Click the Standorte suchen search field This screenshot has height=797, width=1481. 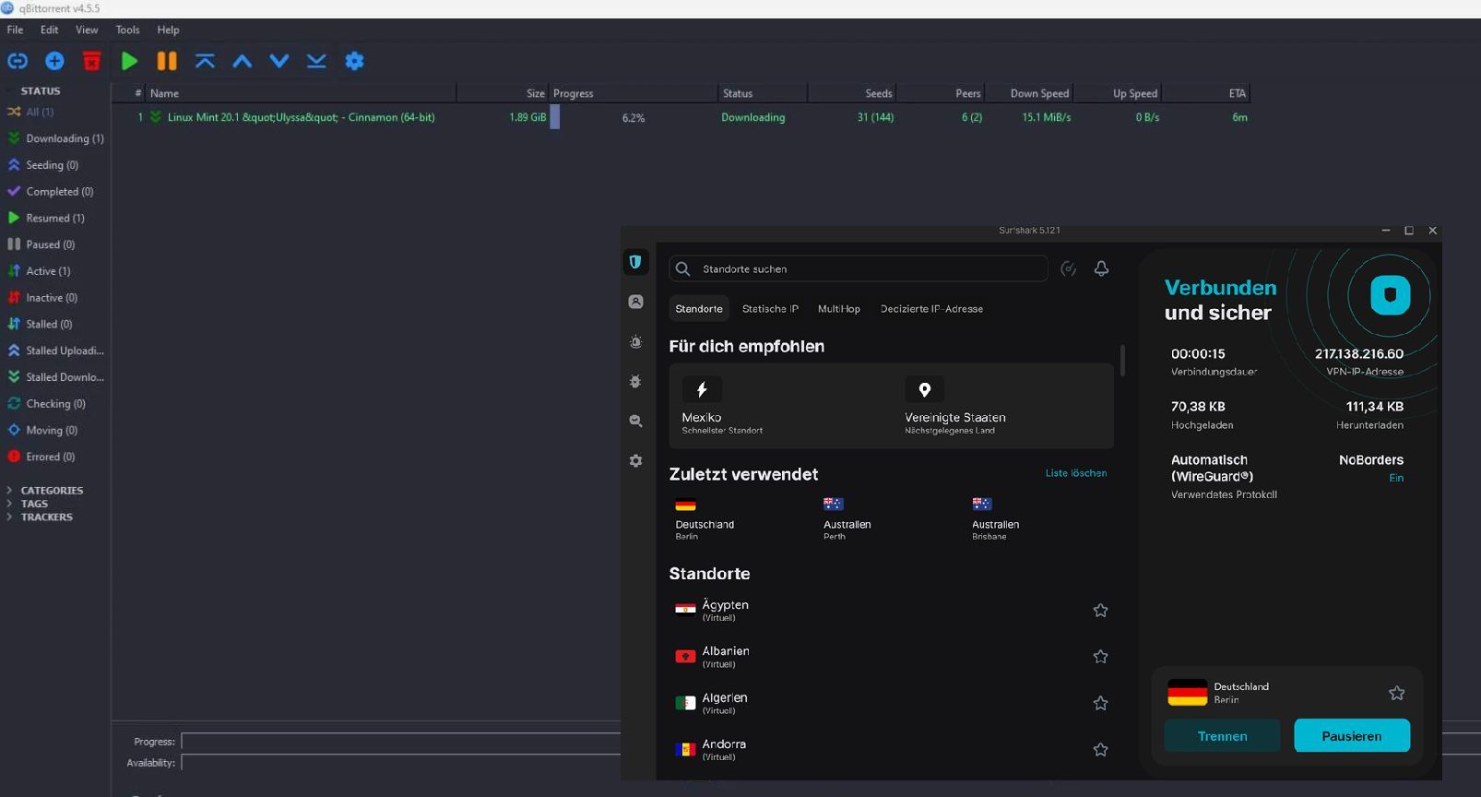859,268
